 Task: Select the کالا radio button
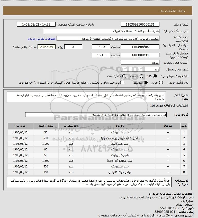click(x=155, y=76)
